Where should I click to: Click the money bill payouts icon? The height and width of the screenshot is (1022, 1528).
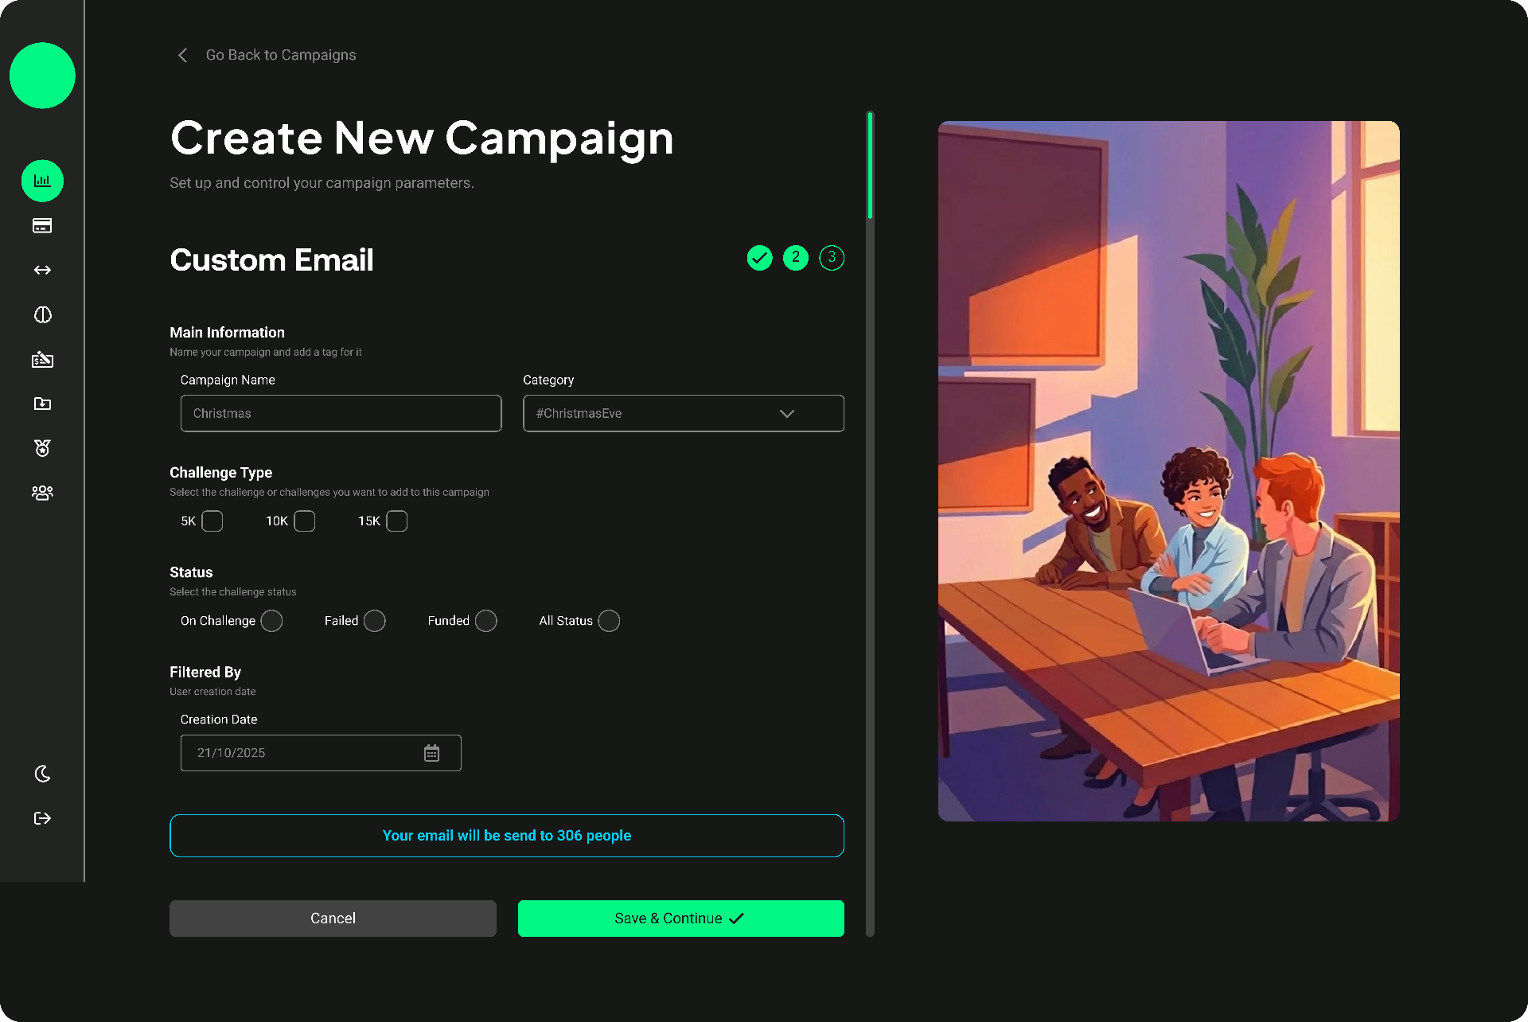[42, 360]
